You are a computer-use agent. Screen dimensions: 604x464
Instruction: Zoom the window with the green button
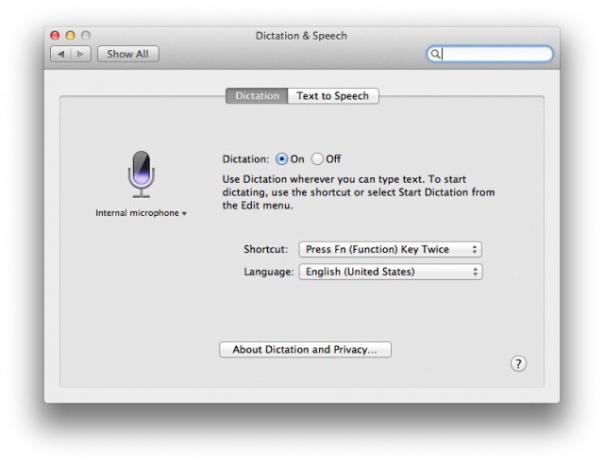coord(87,36)
